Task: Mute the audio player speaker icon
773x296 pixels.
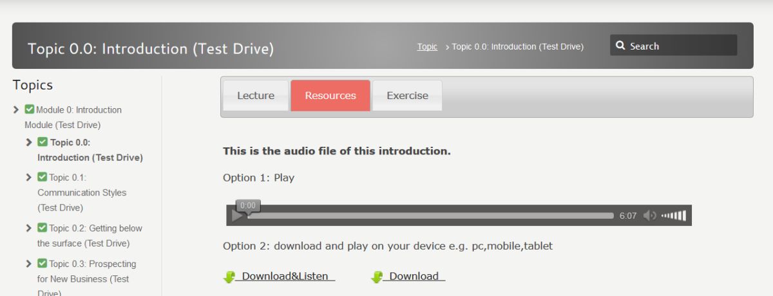Action: point(650,216)
